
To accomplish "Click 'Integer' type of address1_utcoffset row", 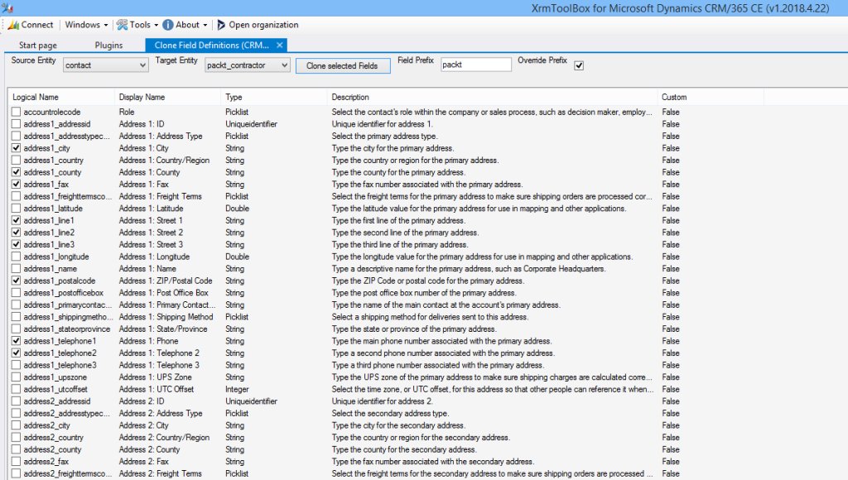I will [x=237, y=389].
